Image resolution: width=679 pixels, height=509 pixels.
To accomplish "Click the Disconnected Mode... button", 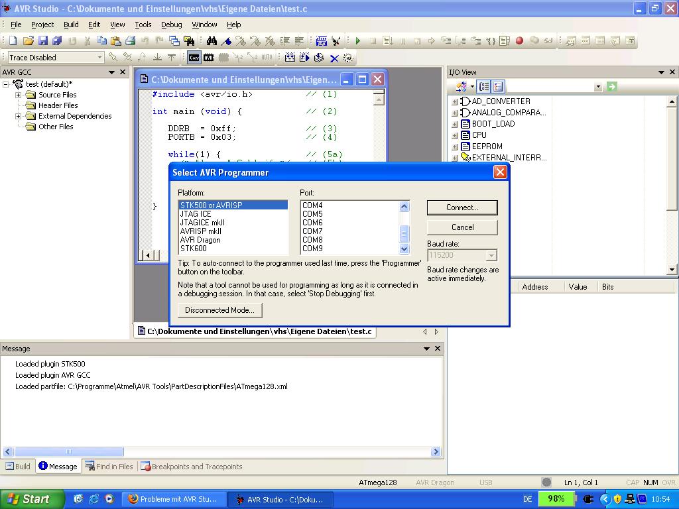I will tap(220, 310).
